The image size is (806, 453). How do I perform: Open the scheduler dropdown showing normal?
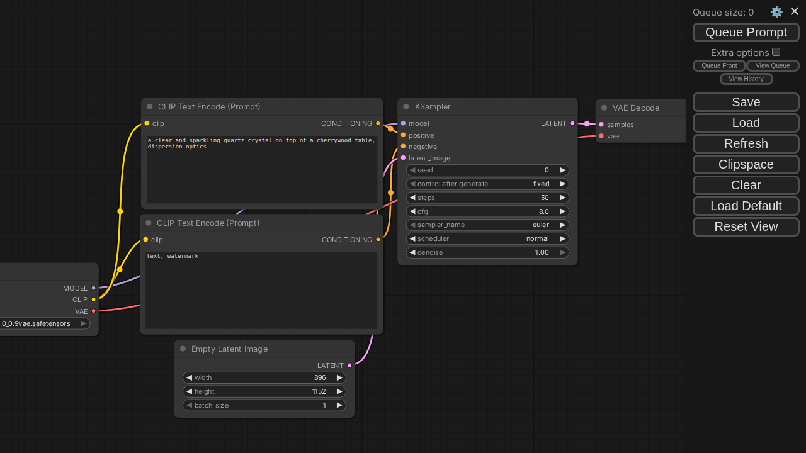(487, 238)
